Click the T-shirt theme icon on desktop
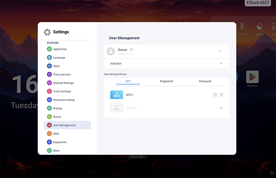Image resolution: width=276 pixels, height=178 pixels. coord(271,172)
